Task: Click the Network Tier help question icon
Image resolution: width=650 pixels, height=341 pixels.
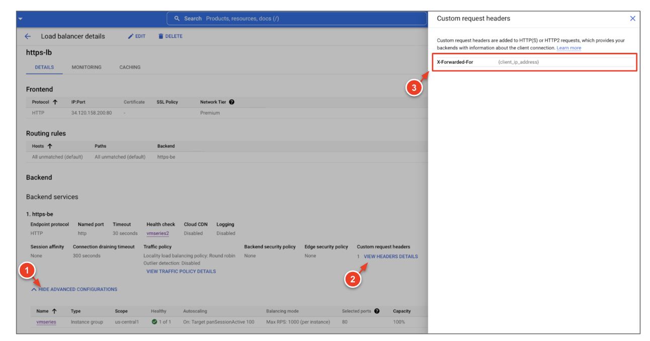Action: pos(231,102)
